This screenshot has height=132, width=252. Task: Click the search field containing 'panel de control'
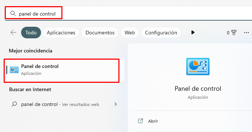[x=129, y=13]
